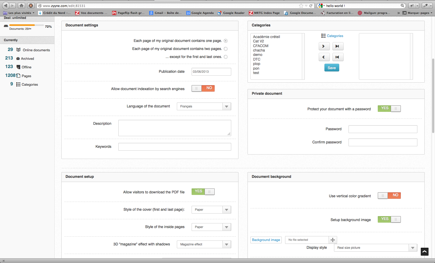
Task: Click the Description text area
Action: (x=175, y=128)
